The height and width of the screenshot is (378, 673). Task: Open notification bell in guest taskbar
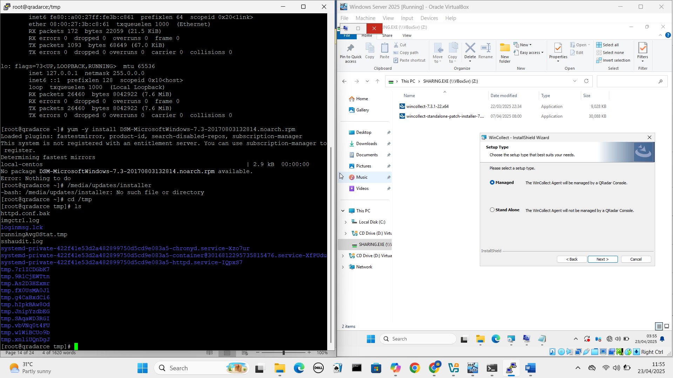click(x=662, y=339)
